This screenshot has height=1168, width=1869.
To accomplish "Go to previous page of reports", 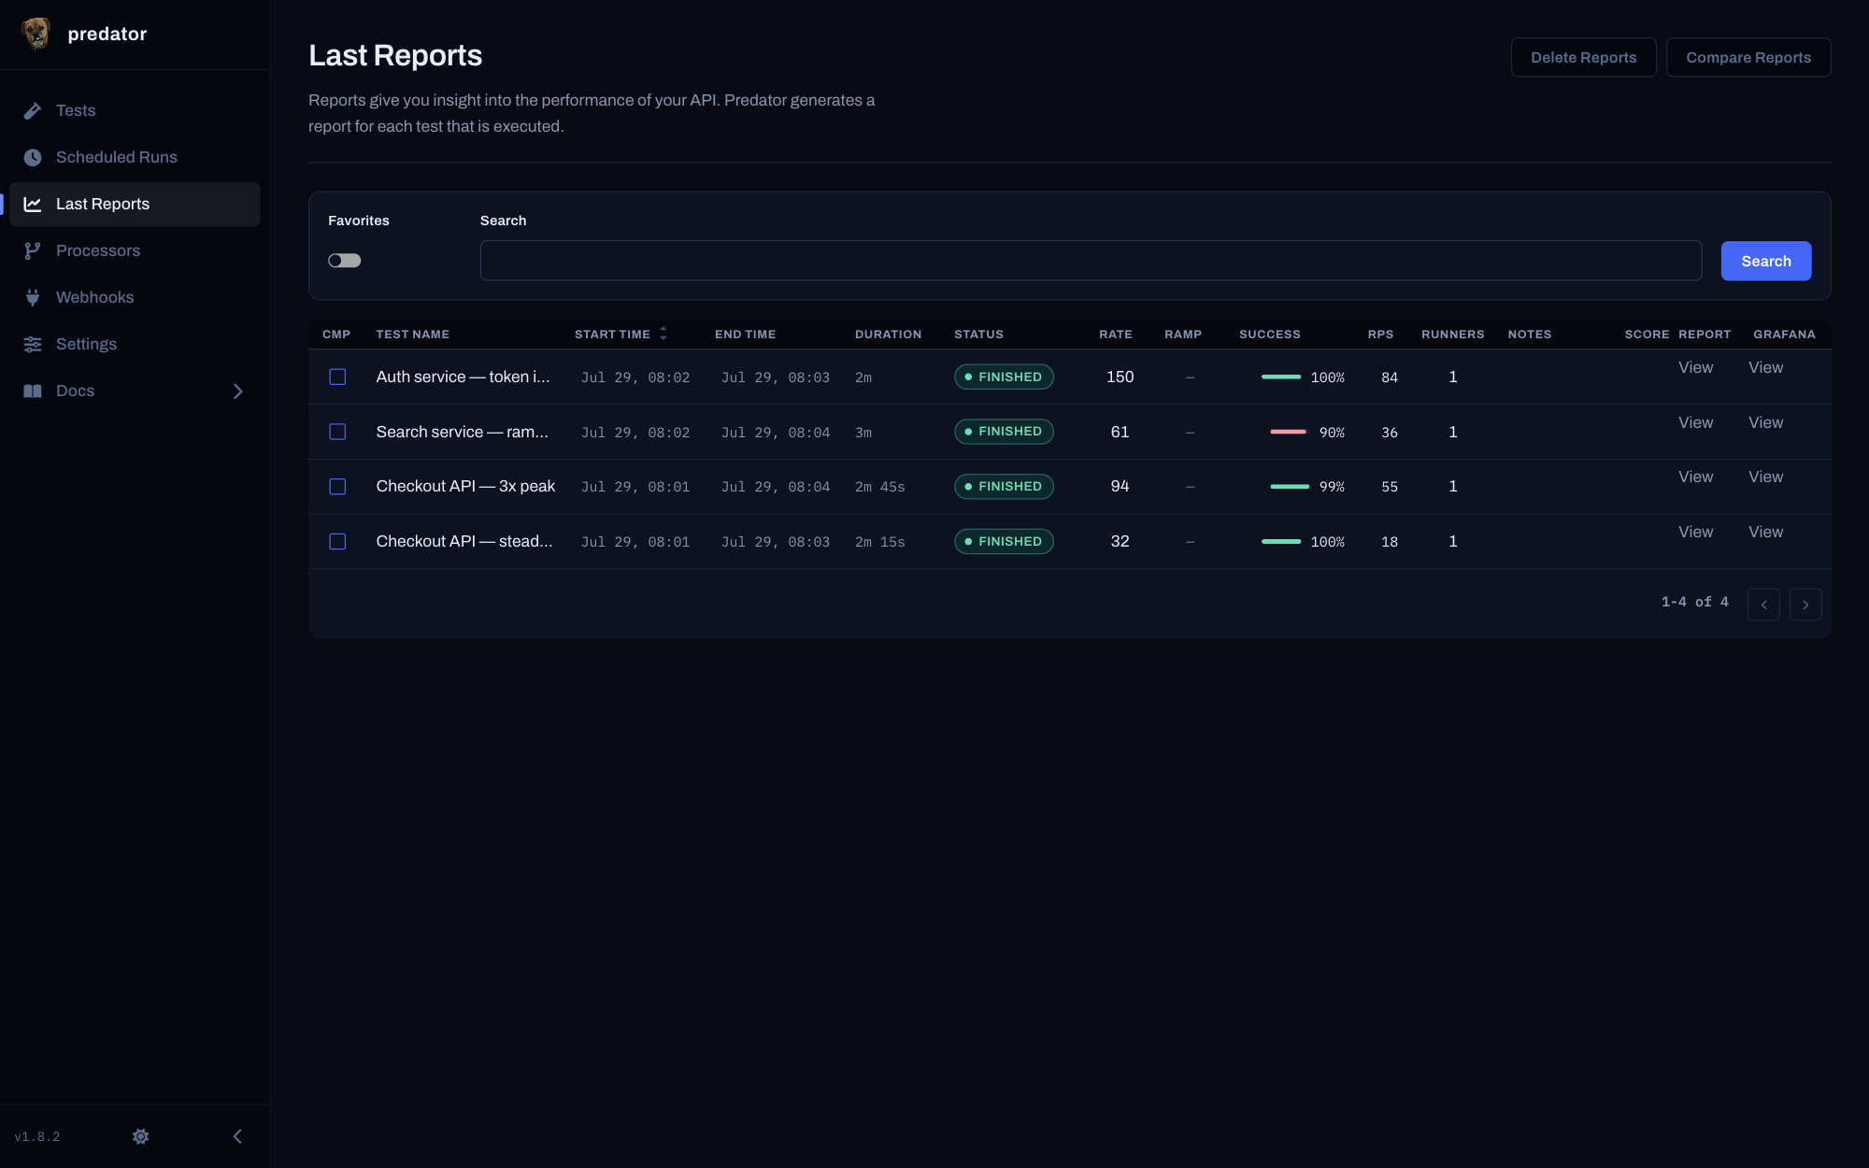I will [x=1763, y=605].
